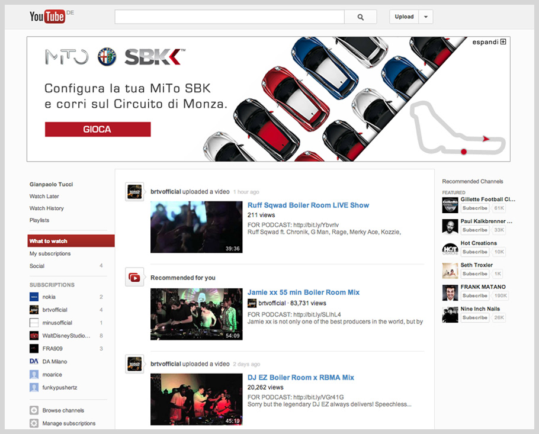This screenshot has height=434, width=539.
Task: Subscribe to Paul Kalkbrenner channel
Action: [x=474, y=230]
